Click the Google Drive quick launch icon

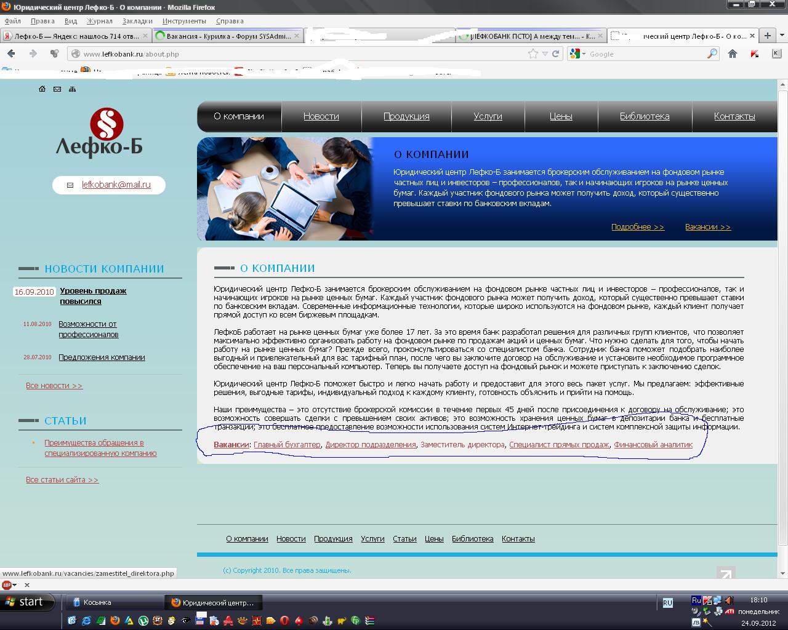tap(129, 621)
